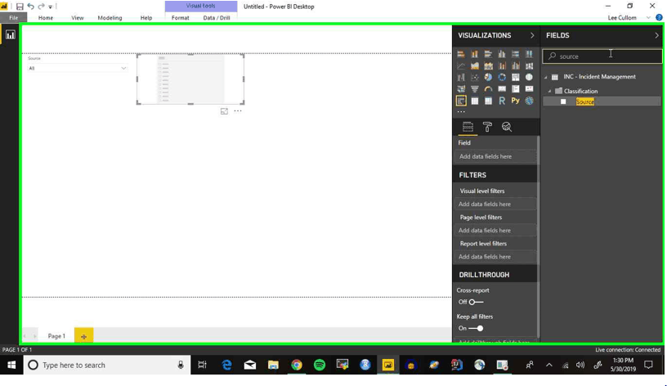Click Focus mode on selected visual

[224, 111]
